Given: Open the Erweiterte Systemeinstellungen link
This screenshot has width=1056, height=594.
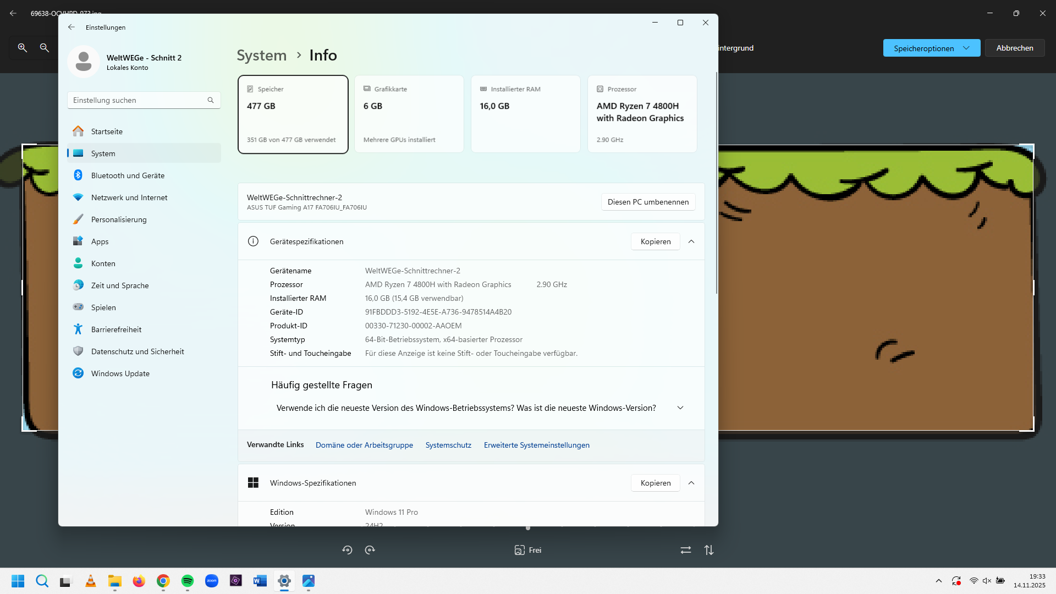Looking at the screenshot, I should click(x=536, y=445).
